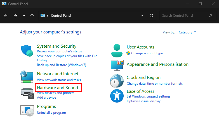Screen dimensions: 219x124
Task: Click the Clock and Region icon
Action: coord(117,81)
